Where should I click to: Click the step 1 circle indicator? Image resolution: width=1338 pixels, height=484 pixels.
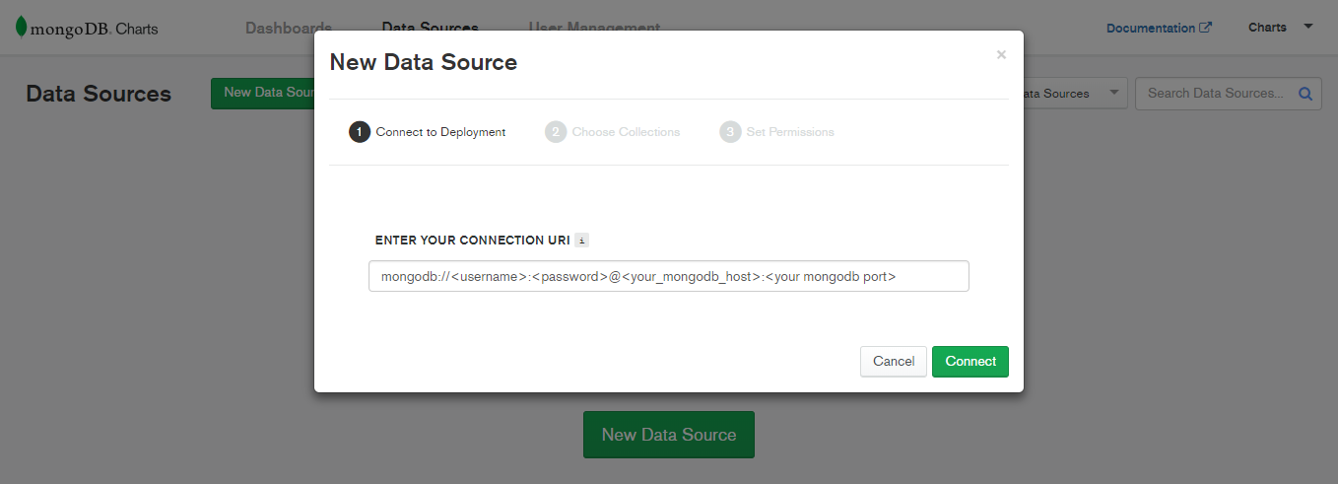click(360, 132)
